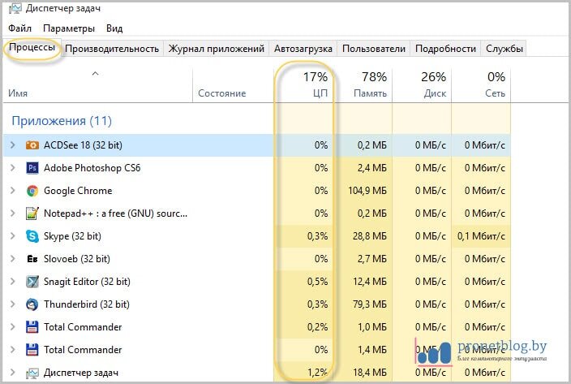Select the Skype (32 bit) name
The image size is (571, 384).
(72, 236)
